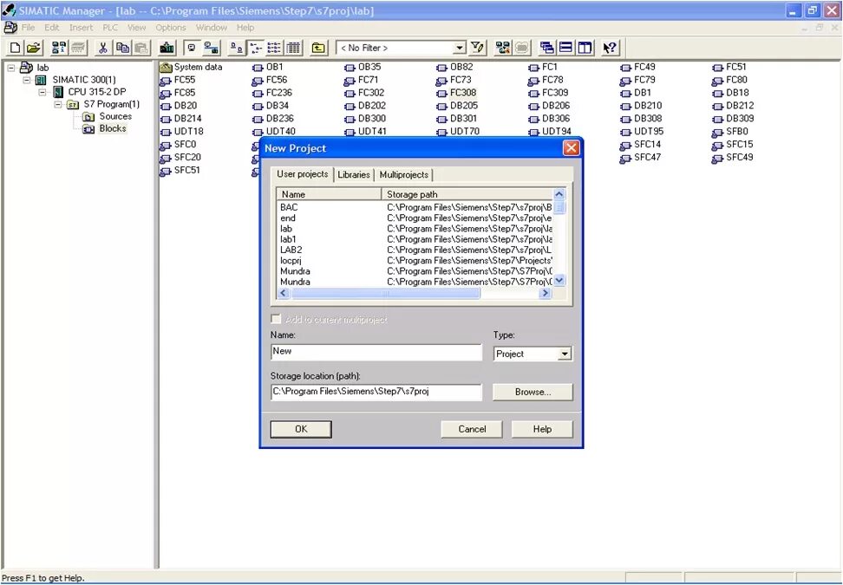The width and height of the screenshot is (843, 585).
Task: Click project list horizontal scrollbar thumb
Action: pyautogui.click(x=385, y=293)
